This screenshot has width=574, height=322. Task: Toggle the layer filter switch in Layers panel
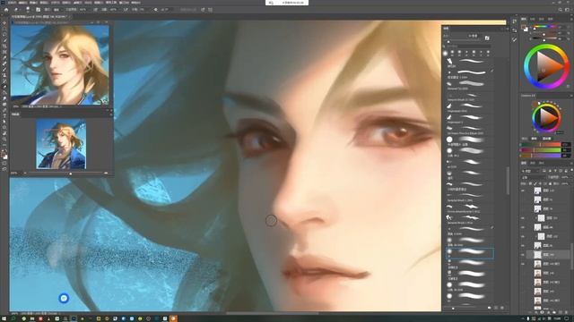tap(571, 171)
